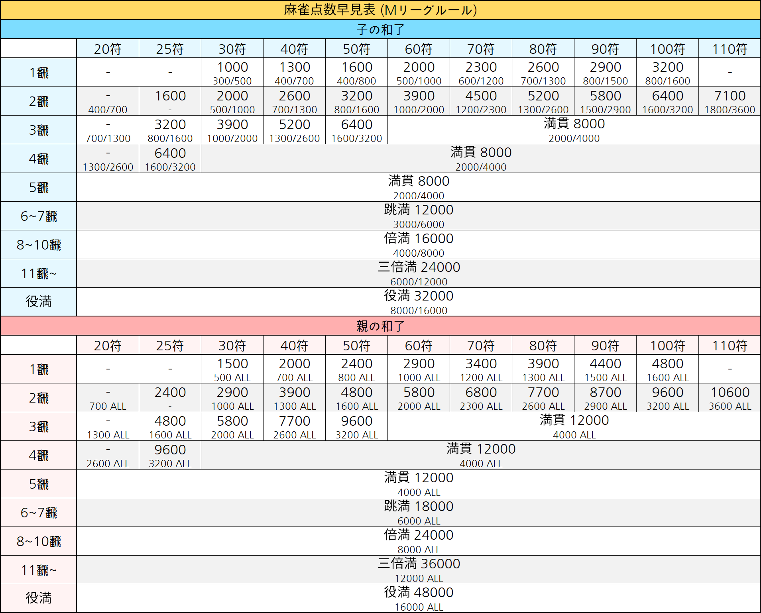Click the cell 2000 with 700 ALL
Screen dimensions: 761x613
tap(294, 369)
